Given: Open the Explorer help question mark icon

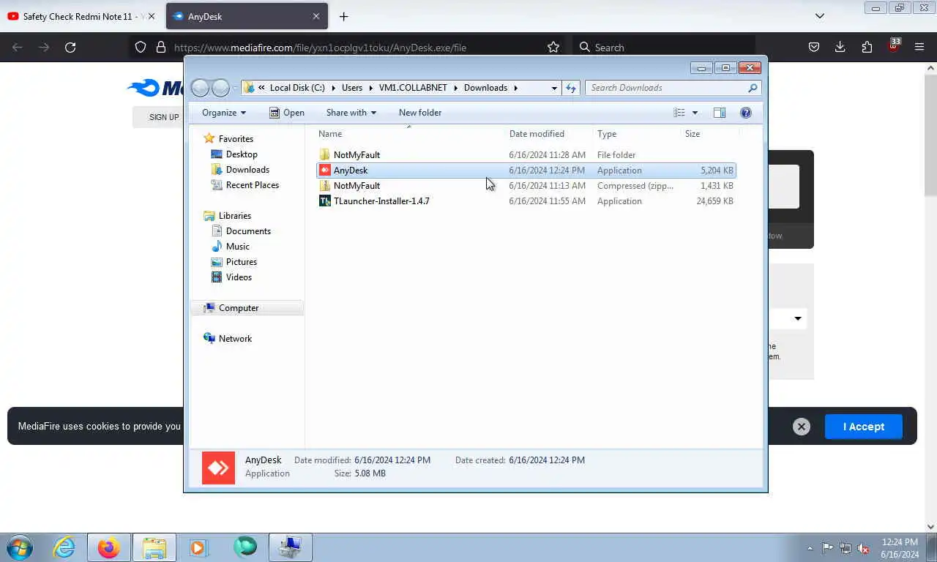Looking at the screenshot, I should [746, 113].
